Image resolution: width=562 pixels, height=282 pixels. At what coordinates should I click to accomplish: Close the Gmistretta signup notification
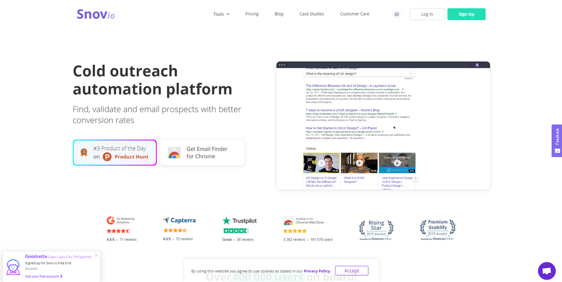point(97,256)
